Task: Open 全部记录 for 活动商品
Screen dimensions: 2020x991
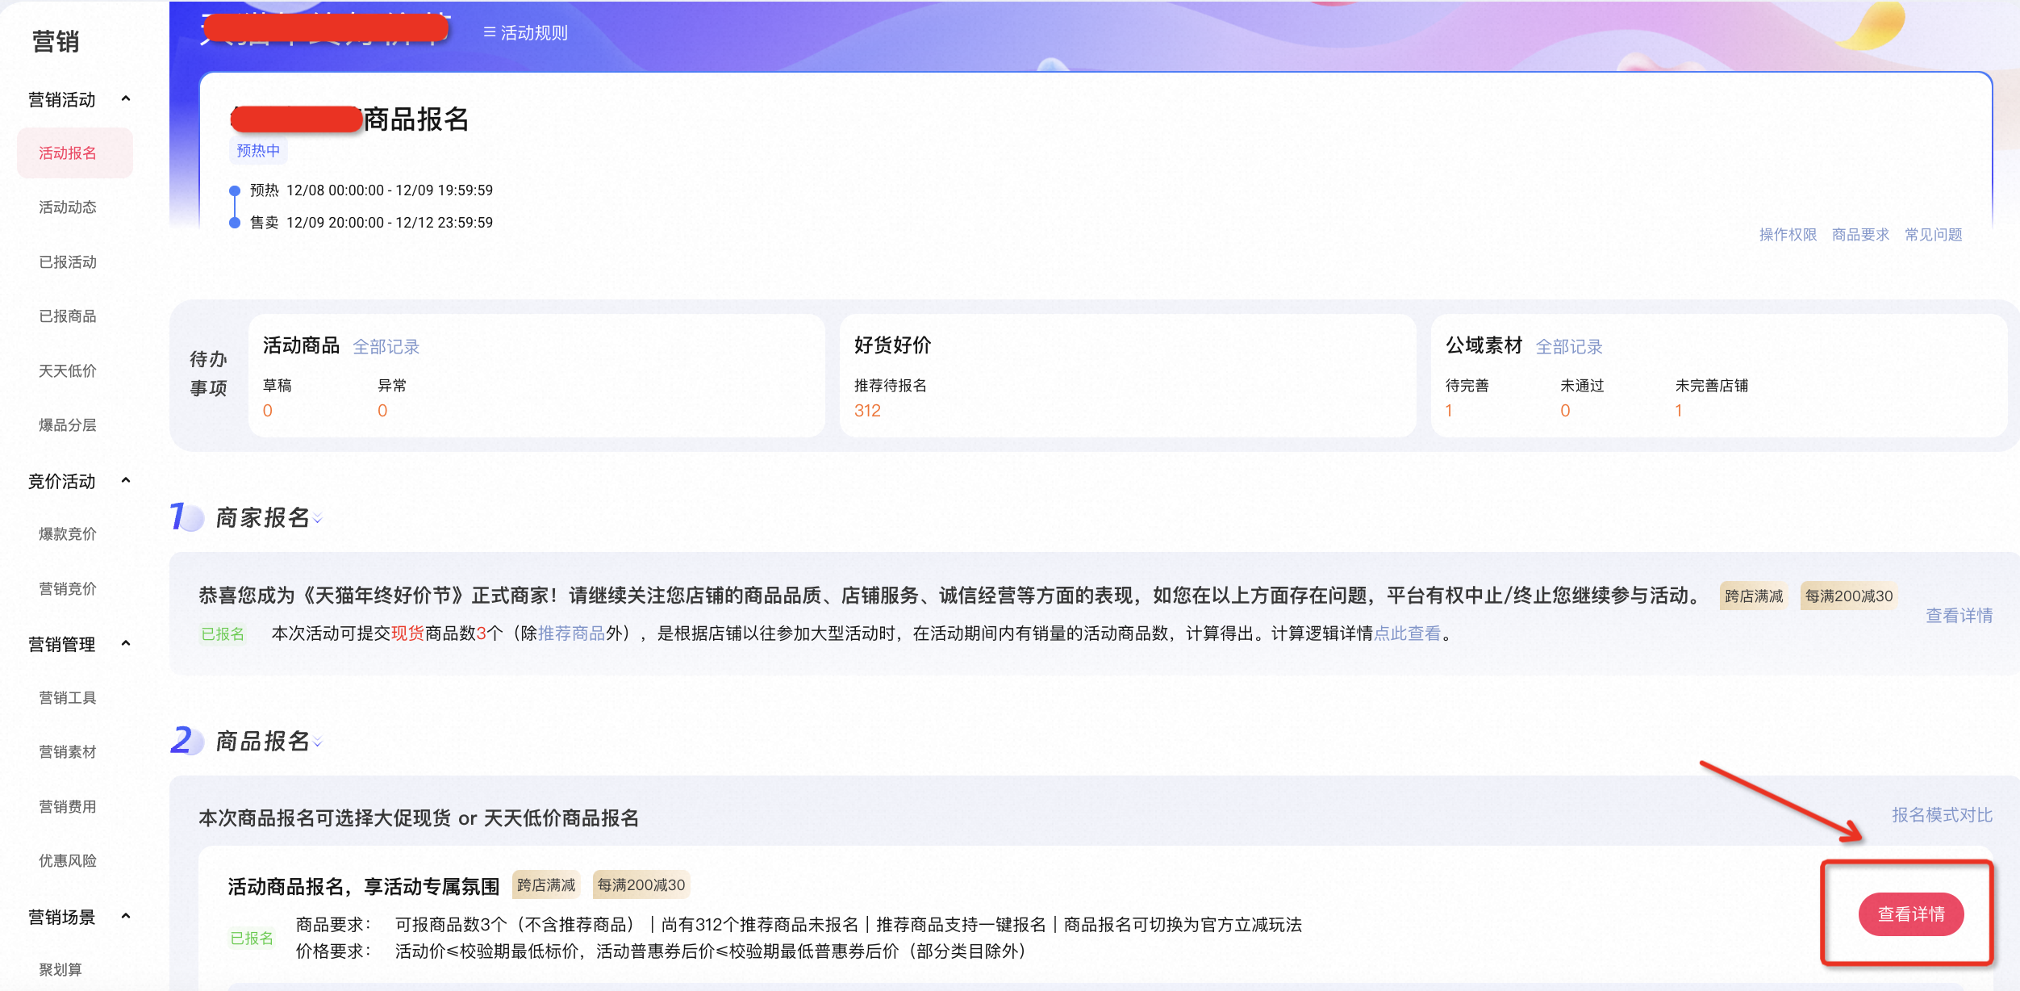Action: coord(386,347)
